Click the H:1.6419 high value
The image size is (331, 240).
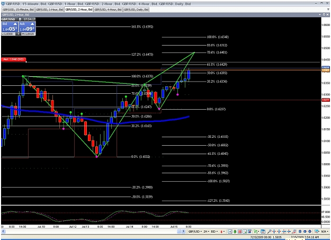(x=28, y=34)
